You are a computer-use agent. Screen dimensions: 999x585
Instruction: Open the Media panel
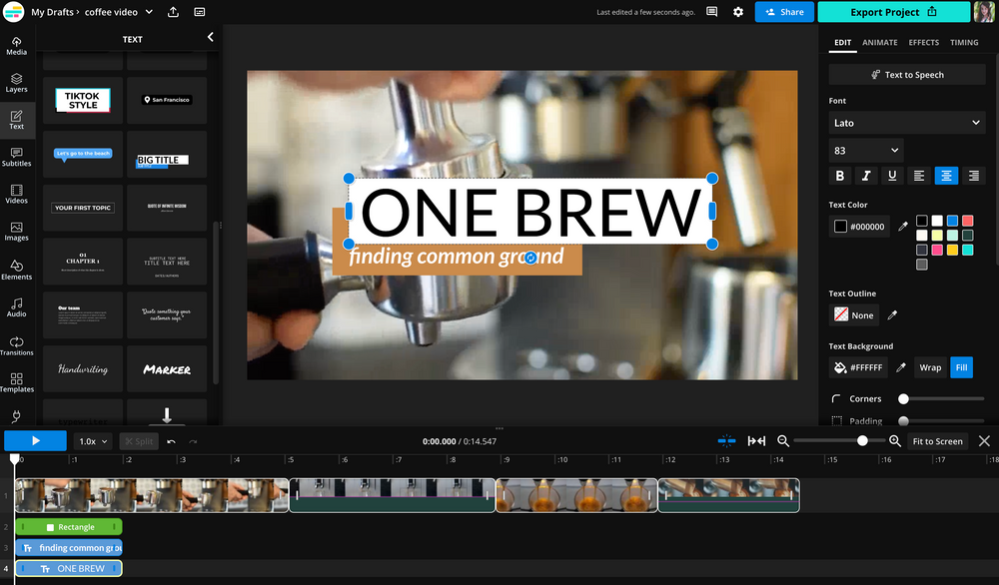(x=16, y=47)
